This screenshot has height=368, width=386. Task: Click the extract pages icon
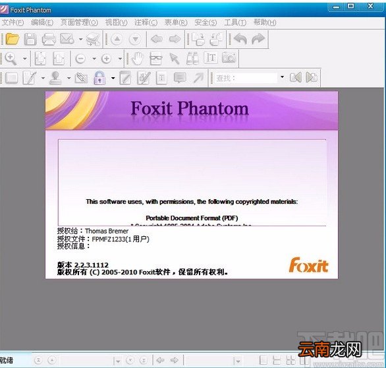pos(216,39)
